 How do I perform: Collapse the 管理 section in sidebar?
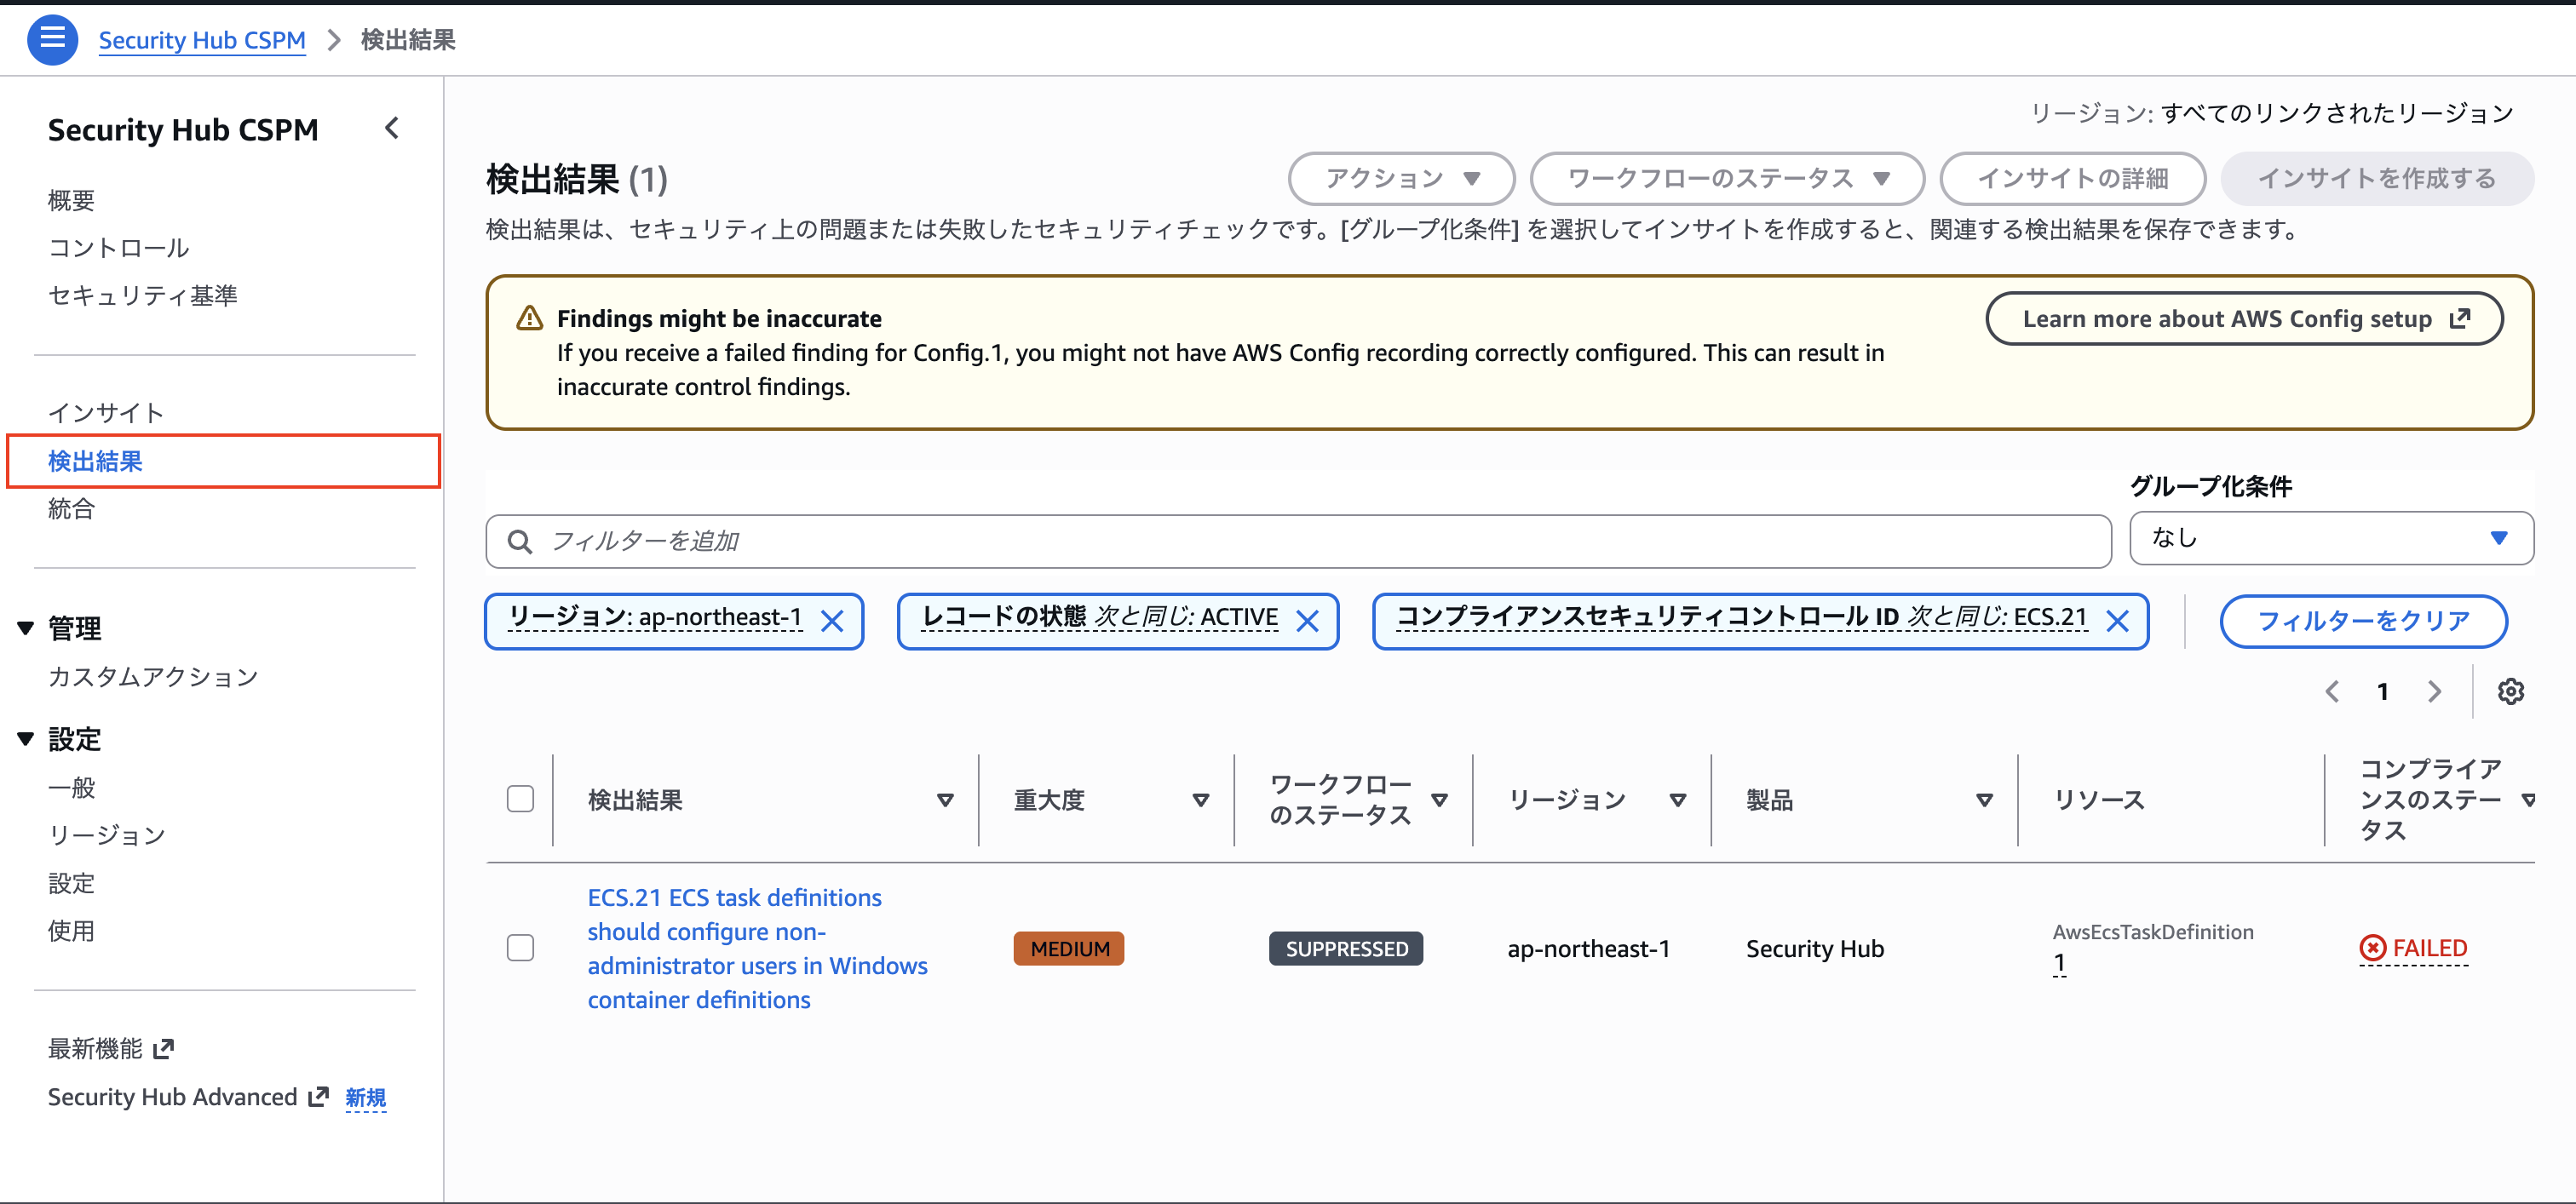pyautogui.click(x=26, y=628)
